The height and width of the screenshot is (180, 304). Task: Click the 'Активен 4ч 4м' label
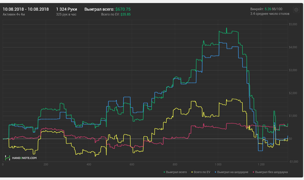click(x=14, y=14)
